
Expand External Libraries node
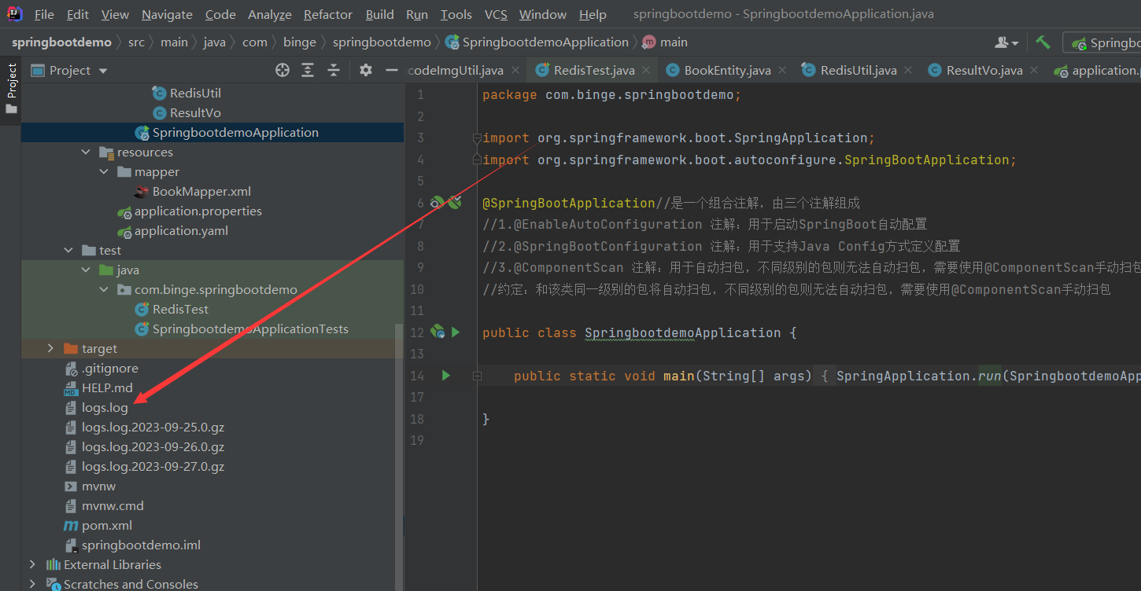(x=32, y=565)
